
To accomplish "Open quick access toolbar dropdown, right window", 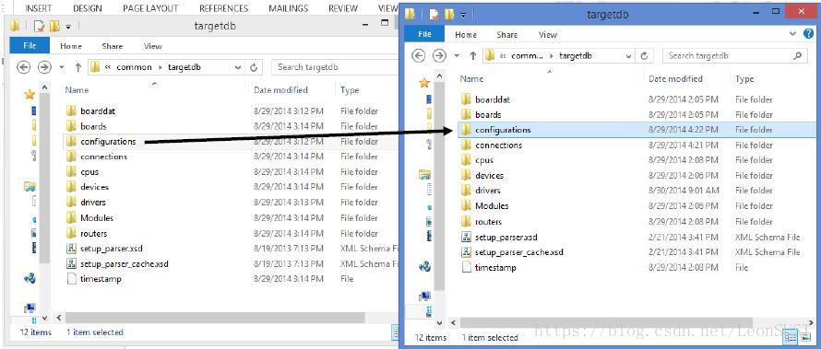I will point(463,16).
